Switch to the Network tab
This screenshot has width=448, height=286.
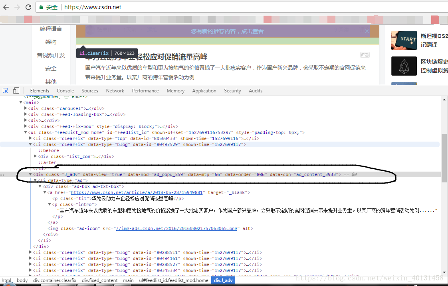point(115,91)
